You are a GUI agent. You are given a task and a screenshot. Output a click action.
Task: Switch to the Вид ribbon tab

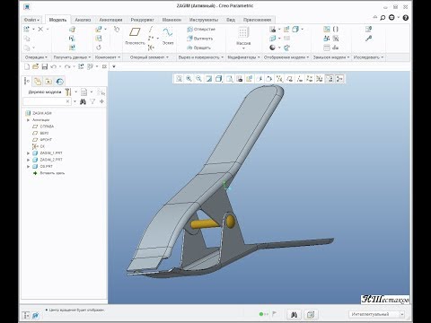231,20
